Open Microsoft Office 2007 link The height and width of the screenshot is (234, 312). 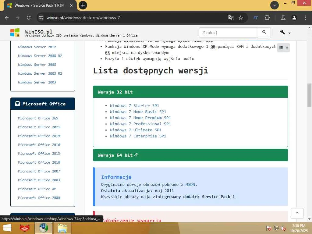point(39,171)
